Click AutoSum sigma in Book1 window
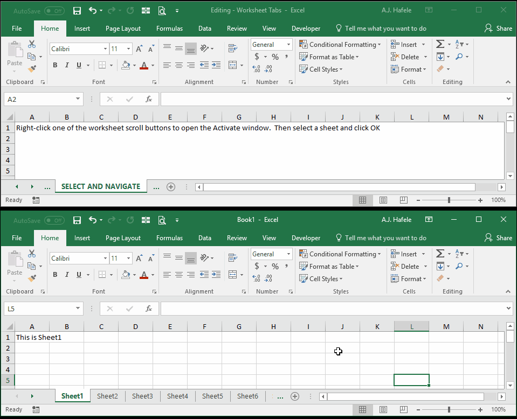 point(440,254)
